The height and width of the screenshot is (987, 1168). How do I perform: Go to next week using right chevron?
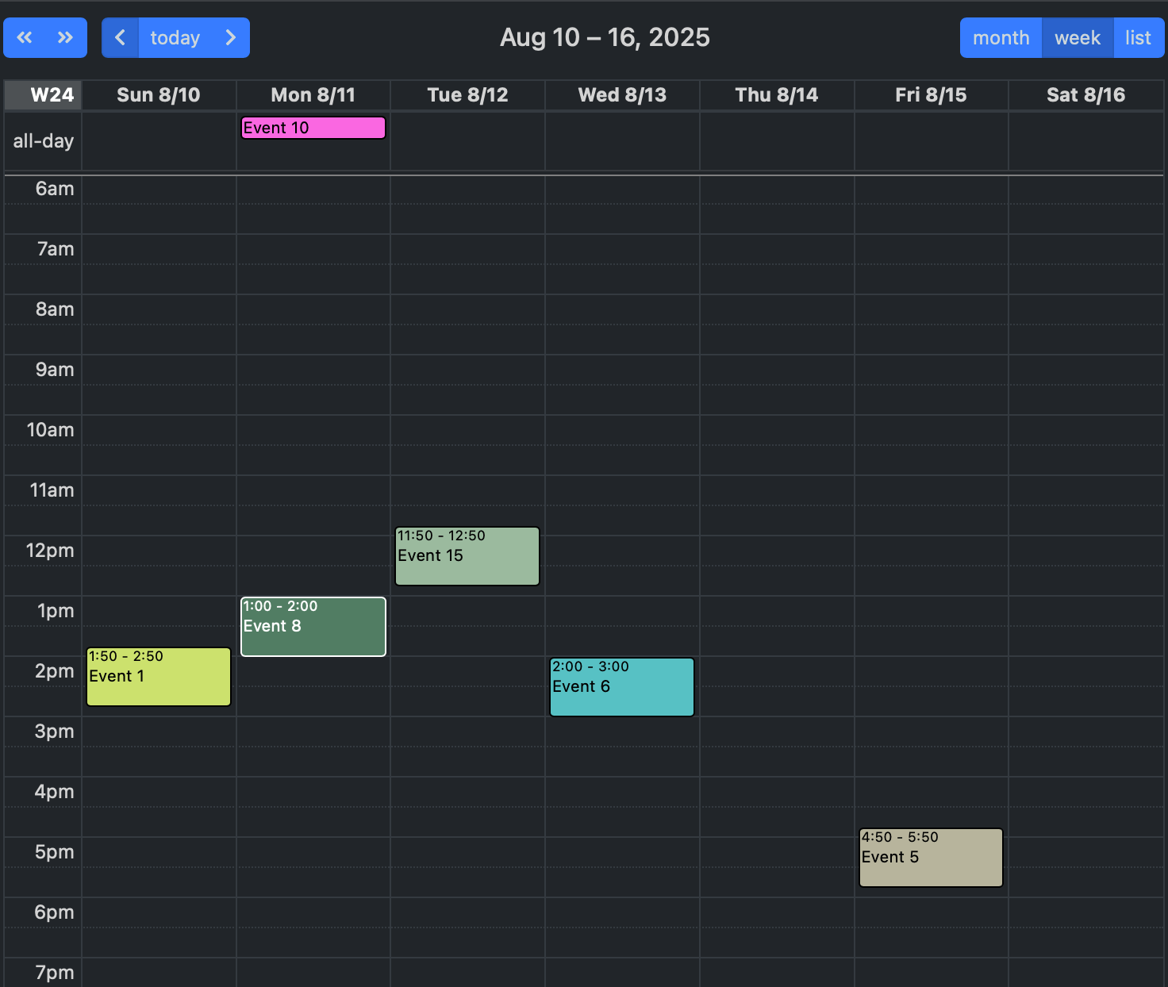(x=231, y=37)
